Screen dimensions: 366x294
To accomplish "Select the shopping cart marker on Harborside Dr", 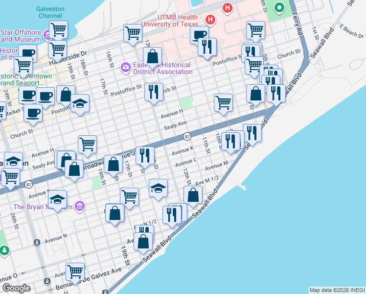I will 57,49.
